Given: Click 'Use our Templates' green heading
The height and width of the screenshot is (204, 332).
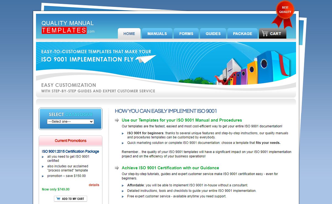Looking at the screenshot, I should pyautogui.click(x=182, y=120).
